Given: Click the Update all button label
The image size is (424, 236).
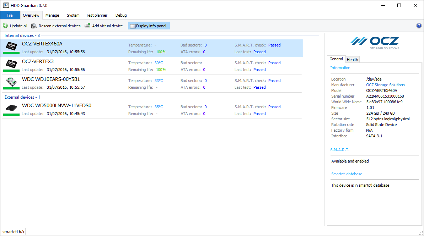Looking at the screenshot, I should point(18,26).
